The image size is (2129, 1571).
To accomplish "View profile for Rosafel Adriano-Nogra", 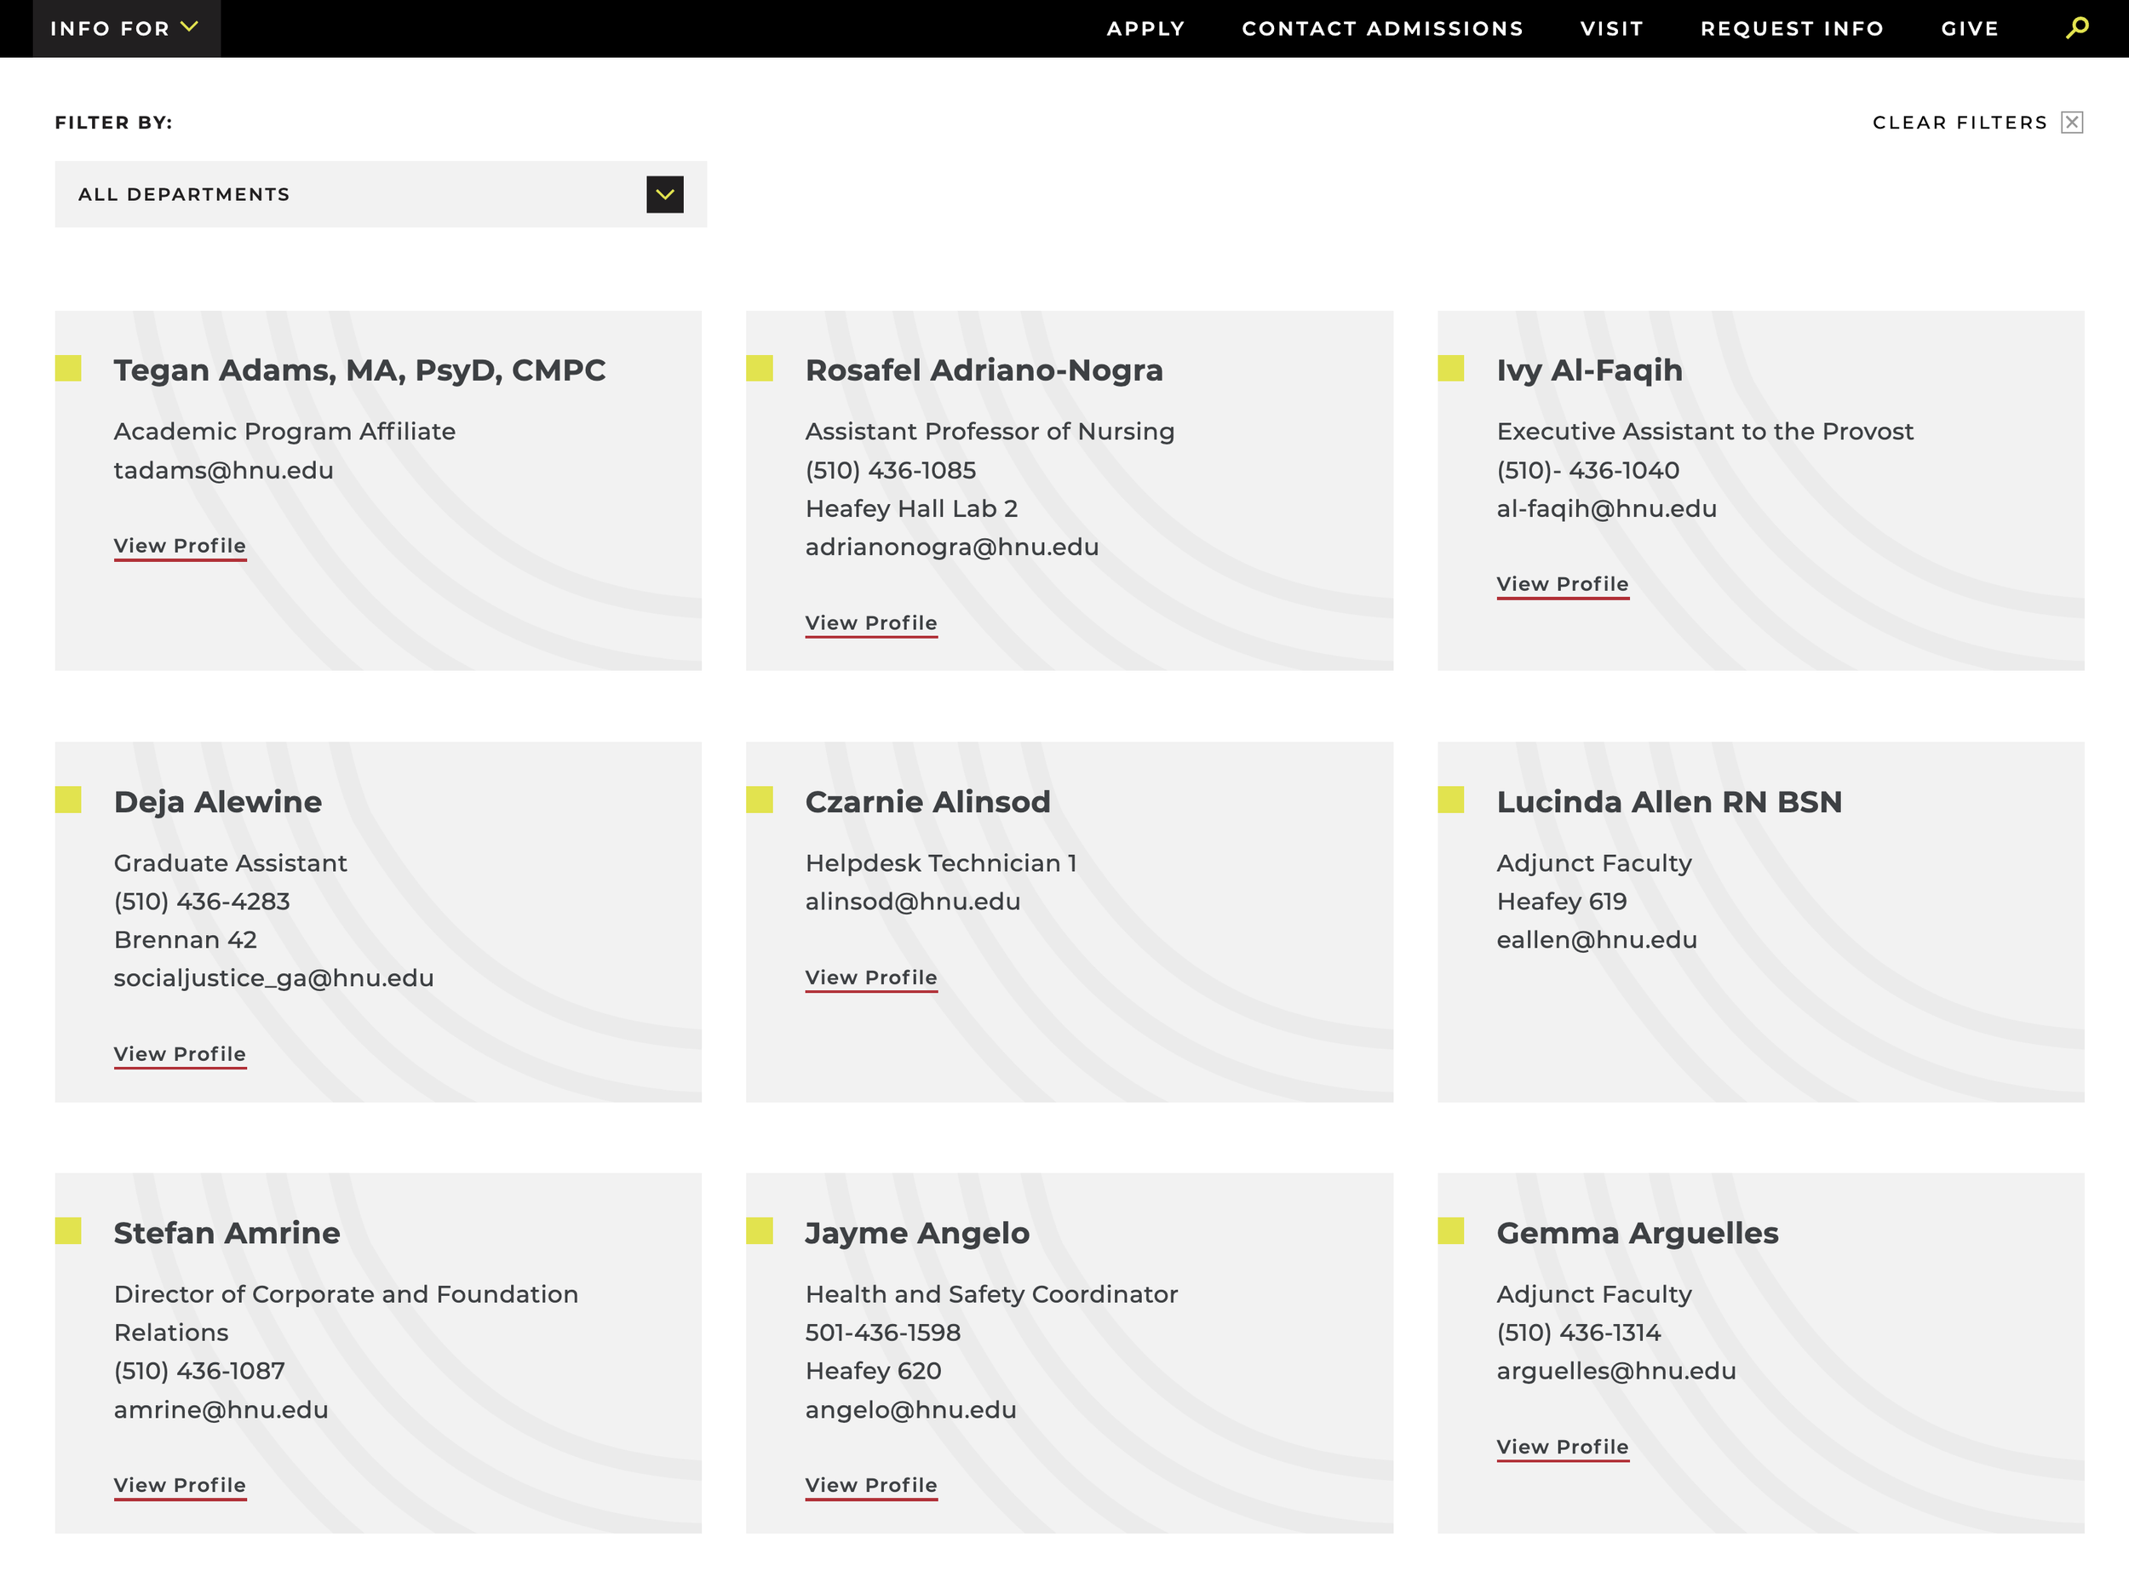I will click(x=871, y=623).
